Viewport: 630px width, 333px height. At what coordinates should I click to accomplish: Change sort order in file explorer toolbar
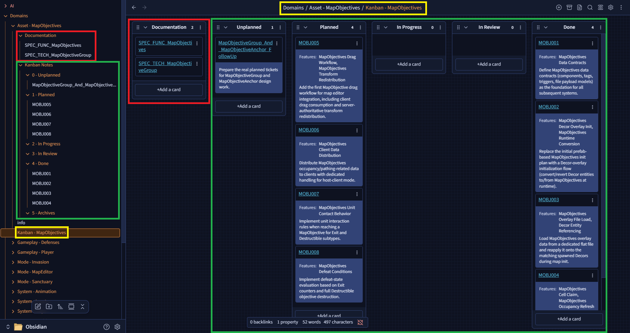60,307
